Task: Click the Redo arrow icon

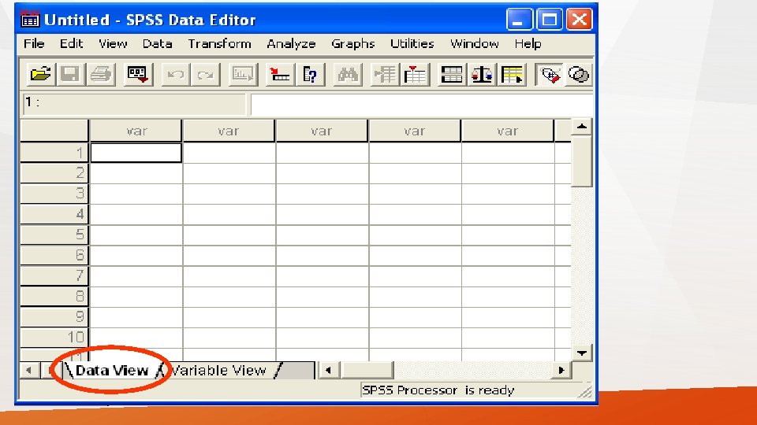Action: [x=206, y=75]
